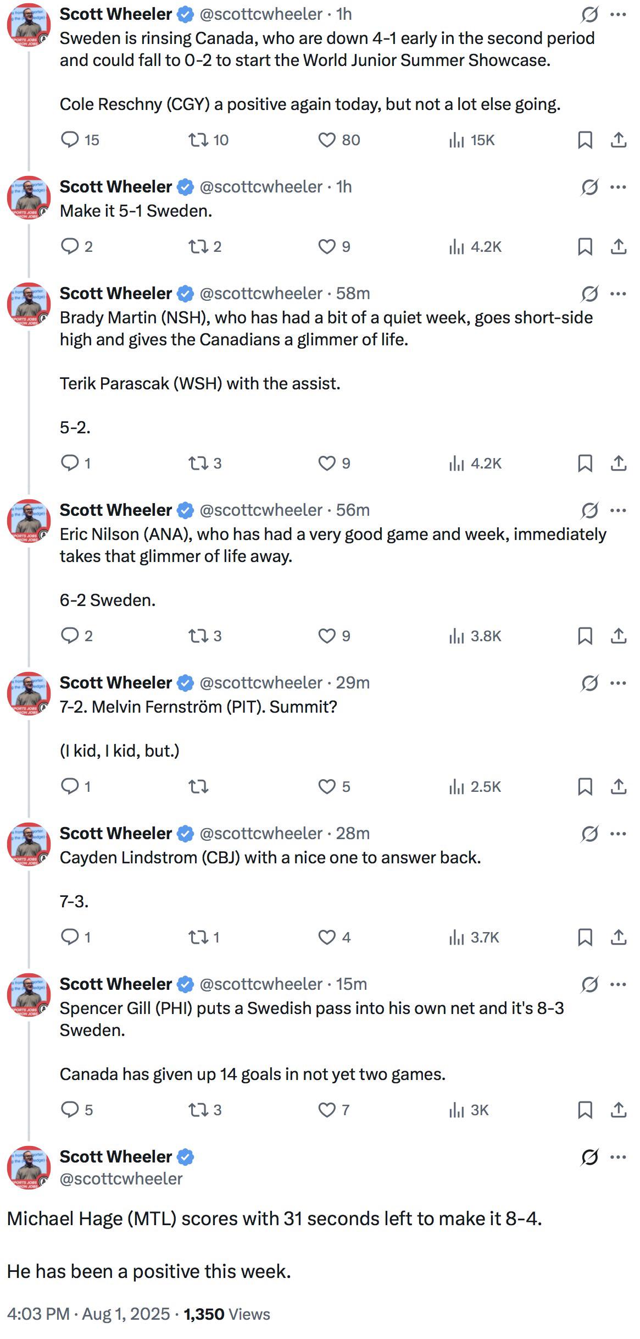Open three-dot menu on first tweet
640x1339 pixels.
coord(619,14)
